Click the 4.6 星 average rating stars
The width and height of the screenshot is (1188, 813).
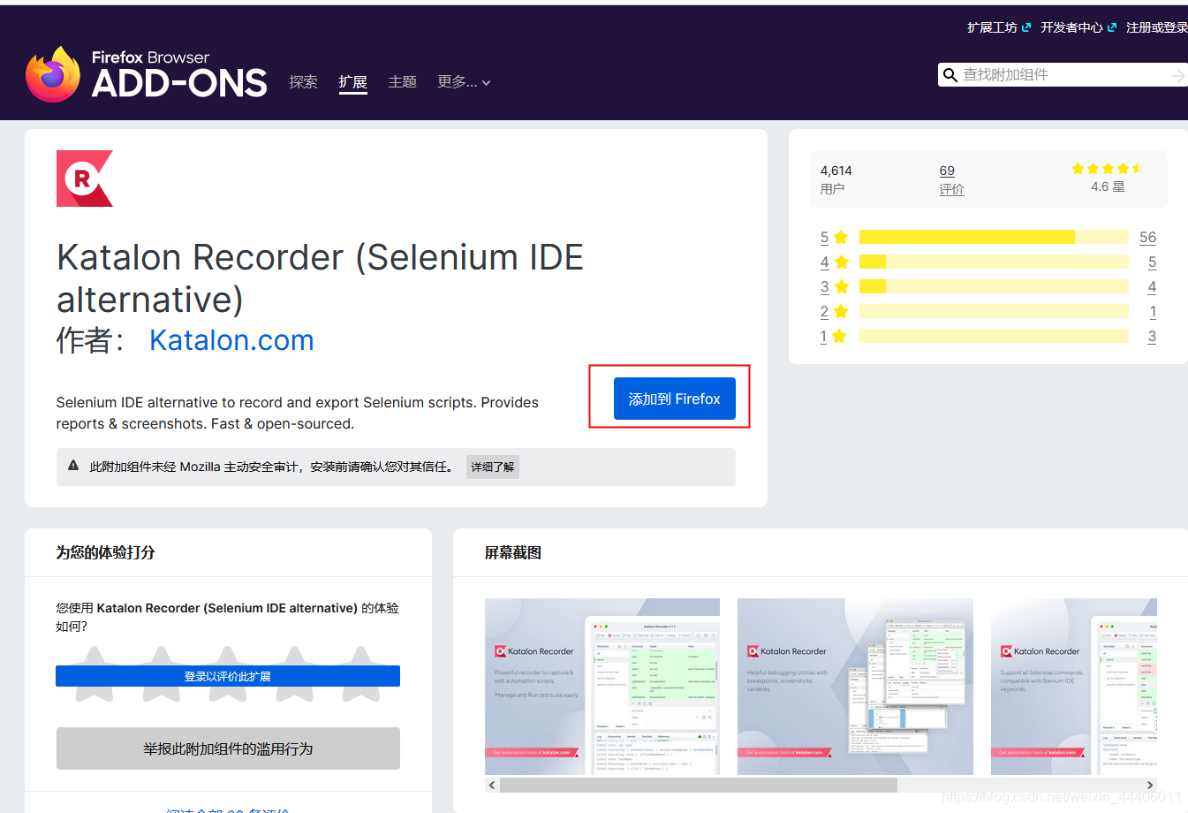click(1108, 168)
